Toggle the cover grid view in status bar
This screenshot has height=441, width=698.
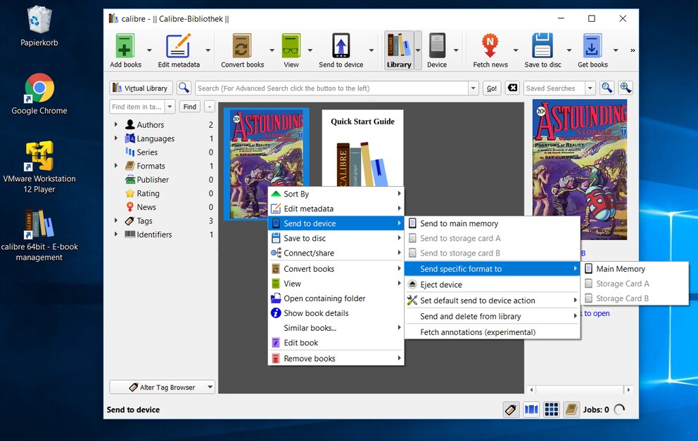pos(552,409)
